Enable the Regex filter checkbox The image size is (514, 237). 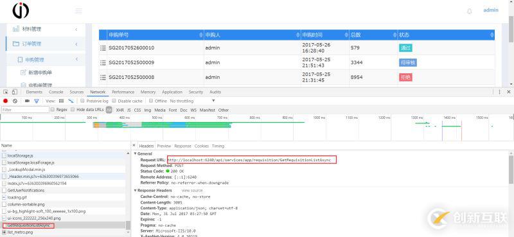coord(53,110)
